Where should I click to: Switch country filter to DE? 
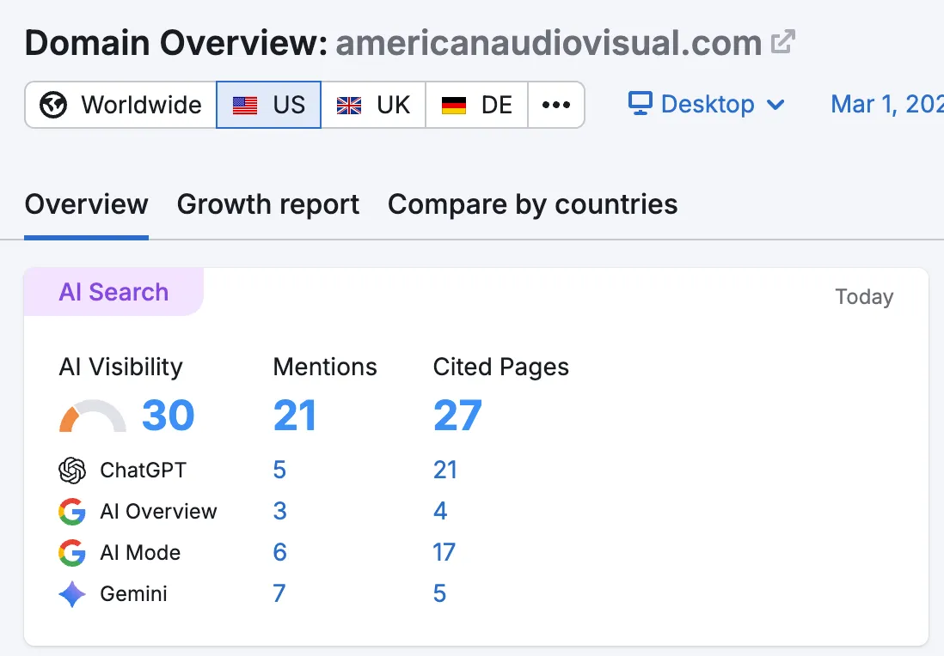click(x=477, y=104)
